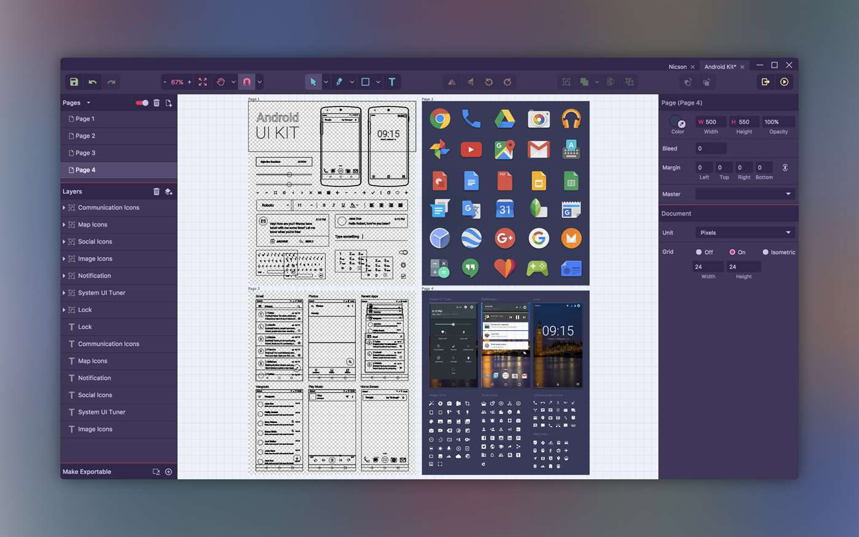
Task: Click the flip horizontal icon
Action: 452,82
